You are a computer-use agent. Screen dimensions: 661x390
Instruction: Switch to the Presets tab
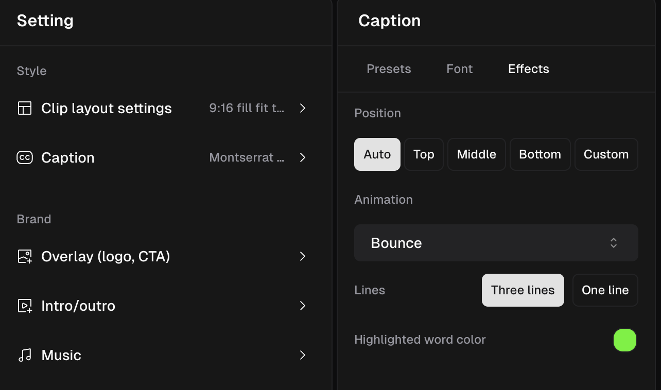coord(389,69)
